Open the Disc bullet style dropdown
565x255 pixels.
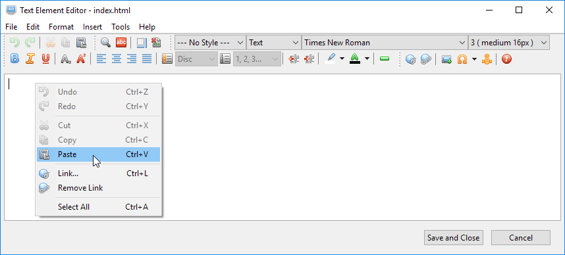click(196, 59)
